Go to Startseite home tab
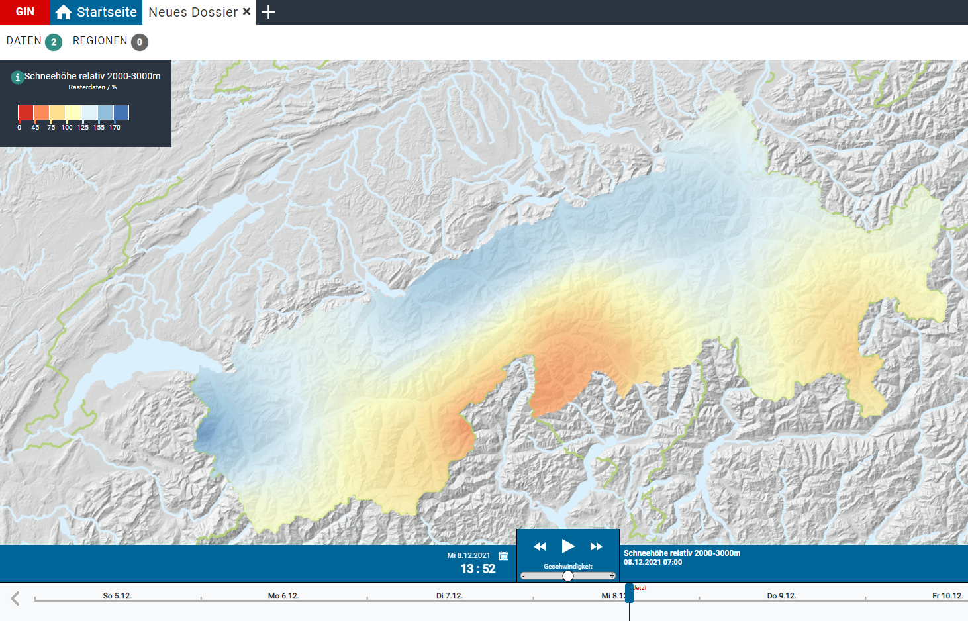 (96, 12)
